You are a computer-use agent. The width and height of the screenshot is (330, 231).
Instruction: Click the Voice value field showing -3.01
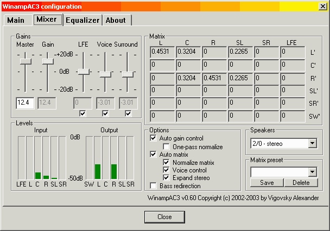point(105,103)
